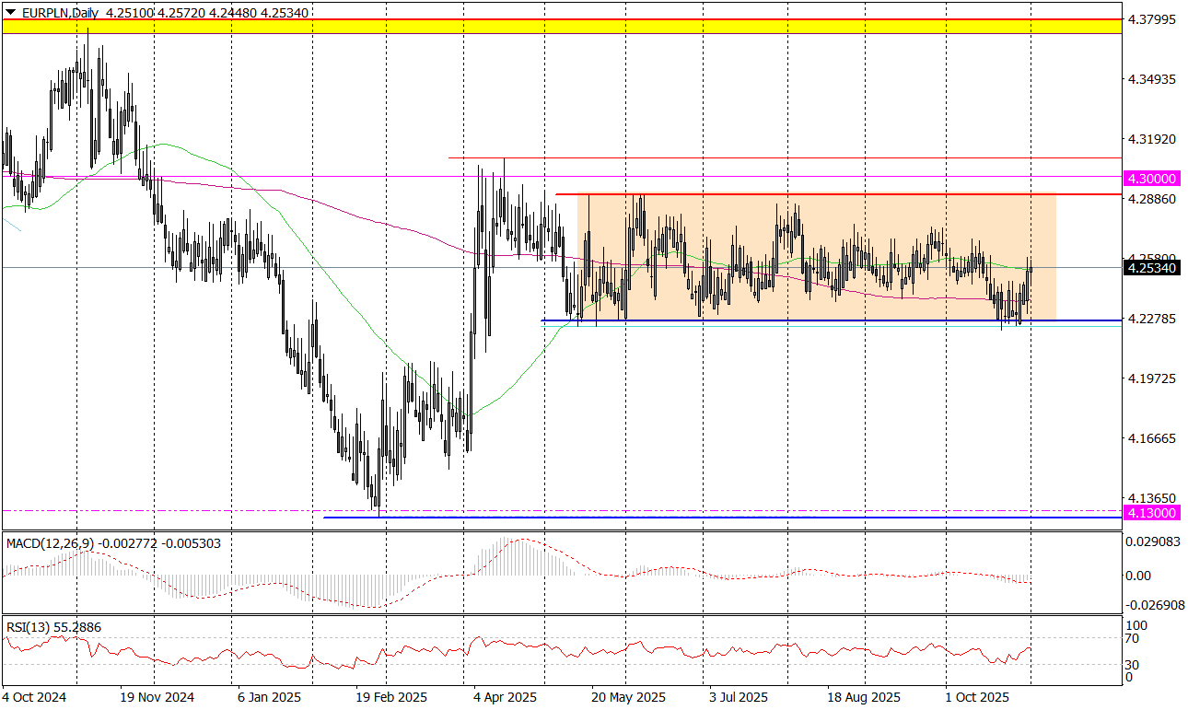This screenshot has width=1188, height=710.
Task: Click the MACD 0.00 scale value
Action: [x=1138, y=576]
